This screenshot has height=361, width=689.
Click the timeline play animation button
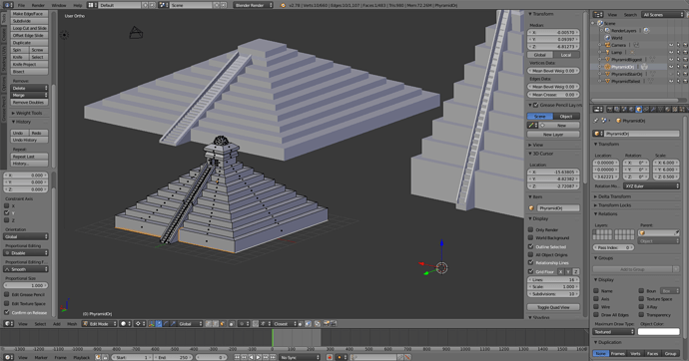click(259, 357)
